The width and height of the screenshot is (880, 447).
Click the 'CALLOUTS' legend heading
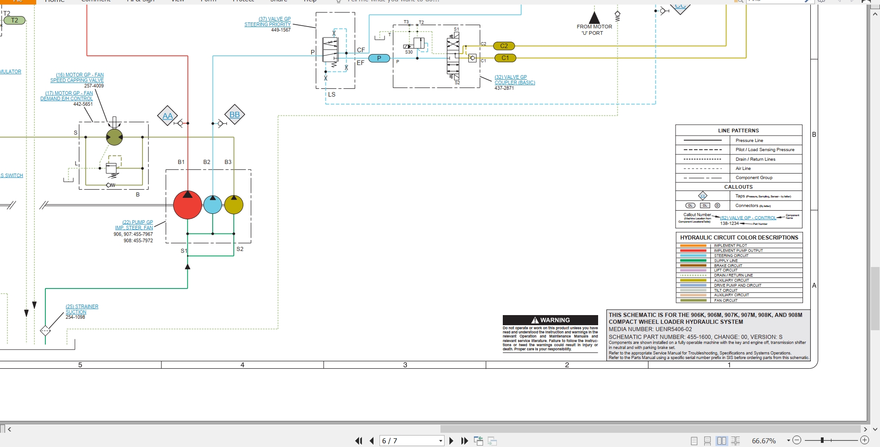pos(738,187)
